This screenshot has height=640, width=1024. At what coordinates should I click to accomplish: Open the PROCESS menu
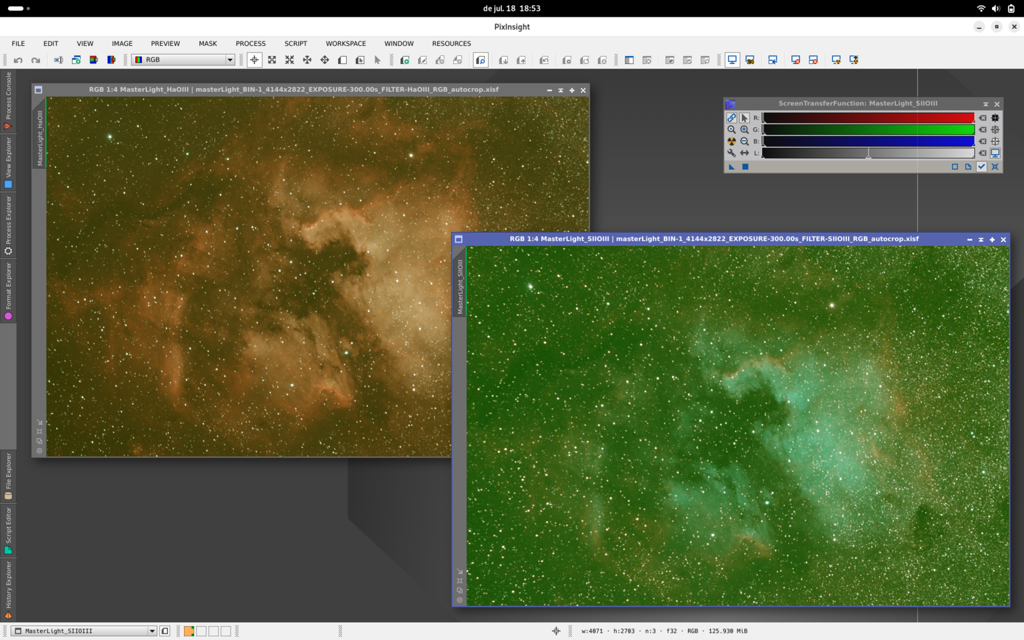point(250,43)
